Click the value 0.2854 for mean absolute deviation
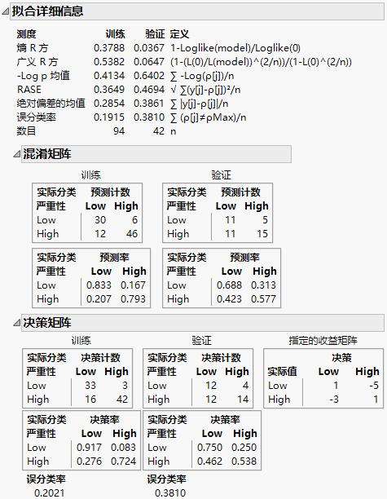Image resolution: width=387 pixels, height=499 pixels. pos(109,104)
